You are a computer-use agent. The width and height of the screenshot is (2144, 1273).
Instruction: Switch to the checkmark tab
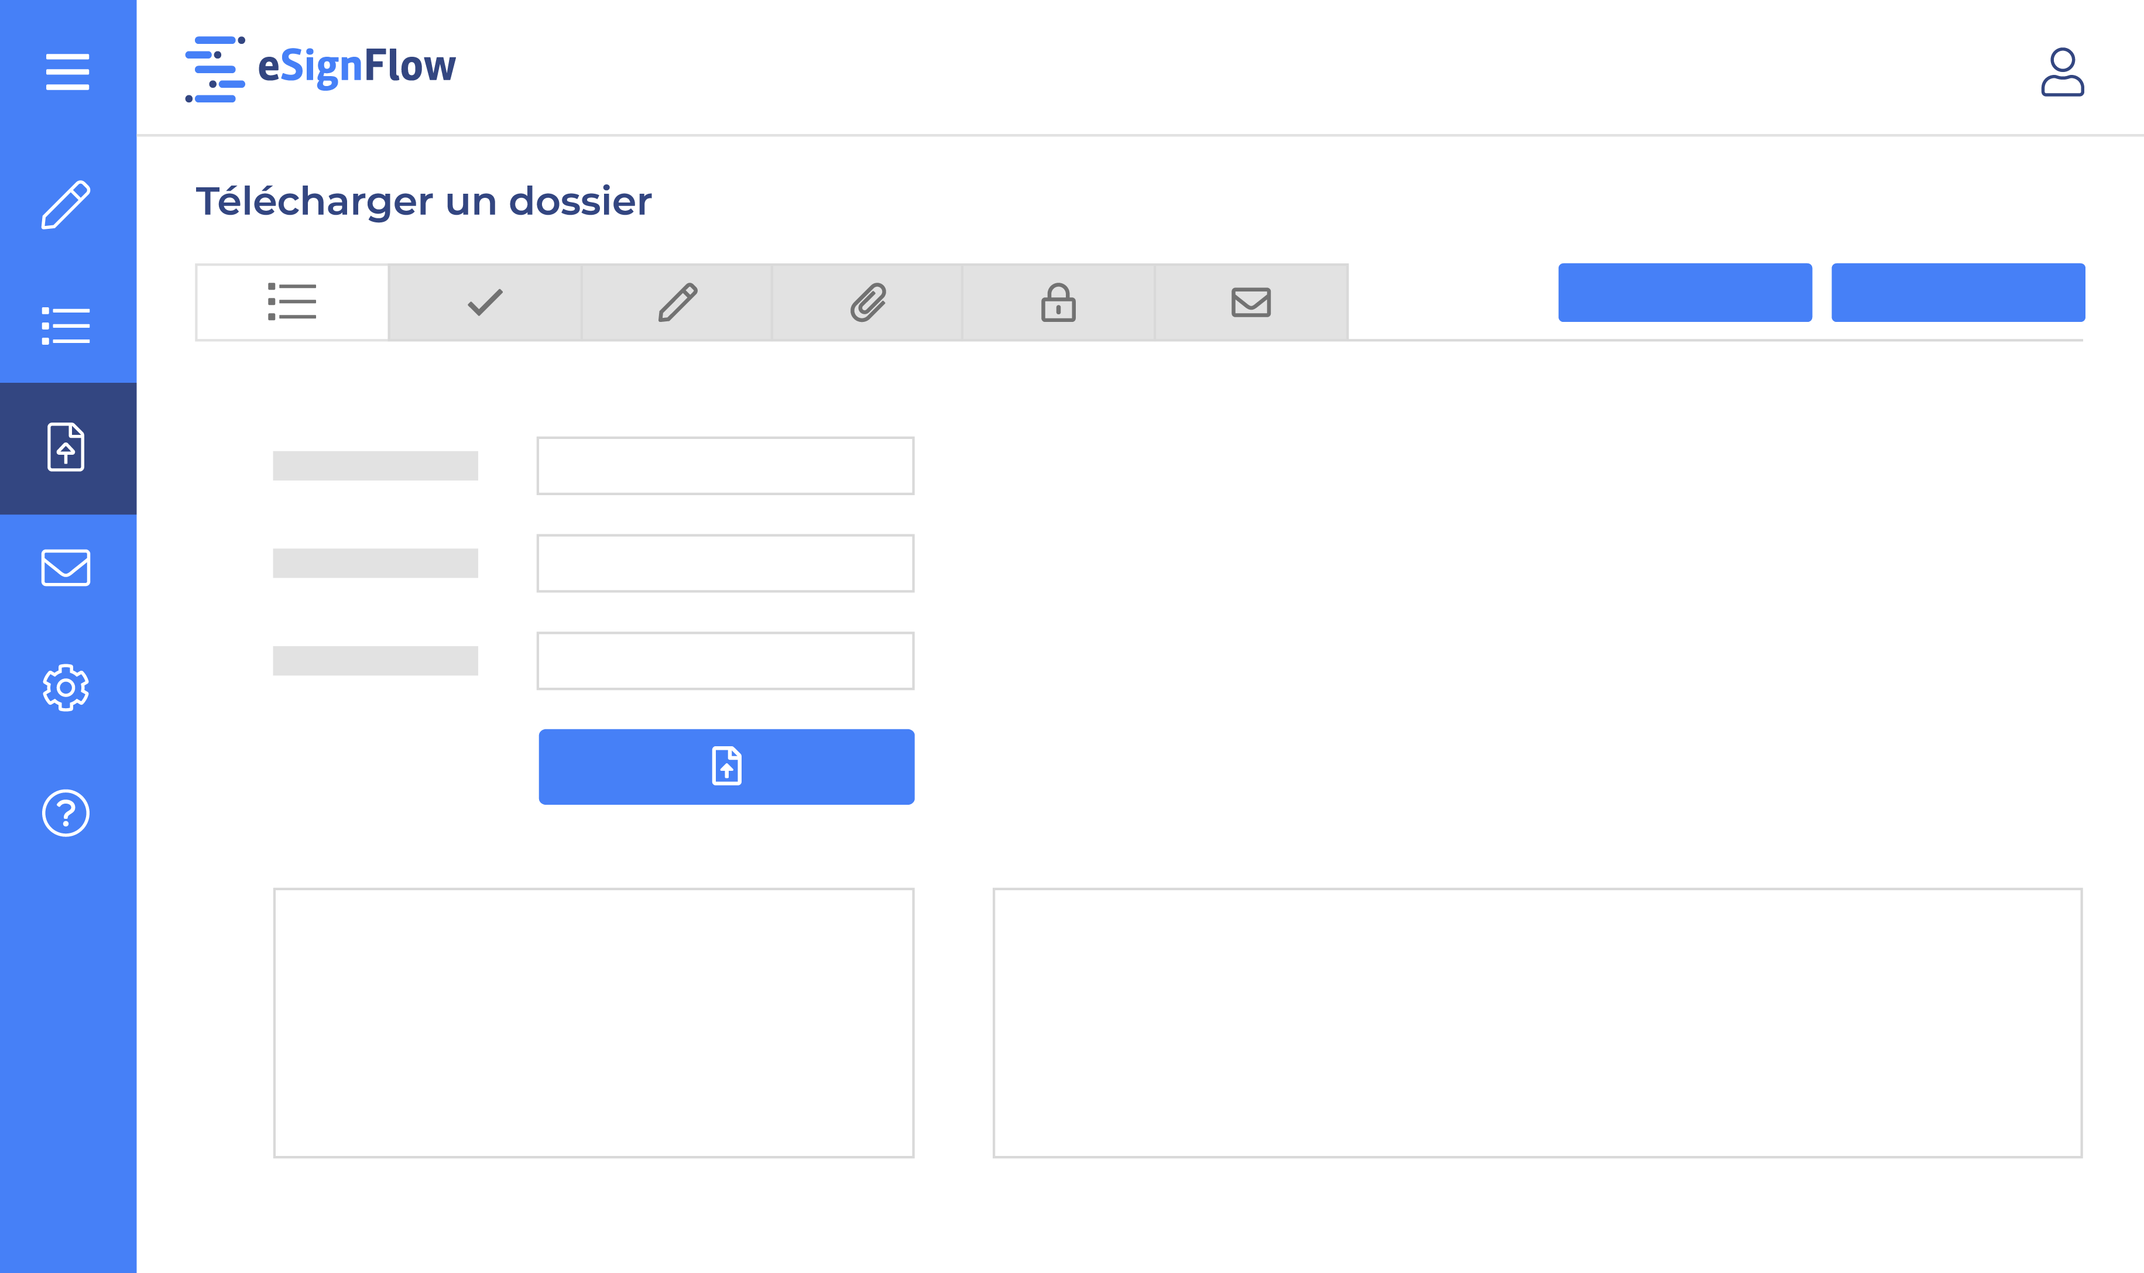pos(485,302)
